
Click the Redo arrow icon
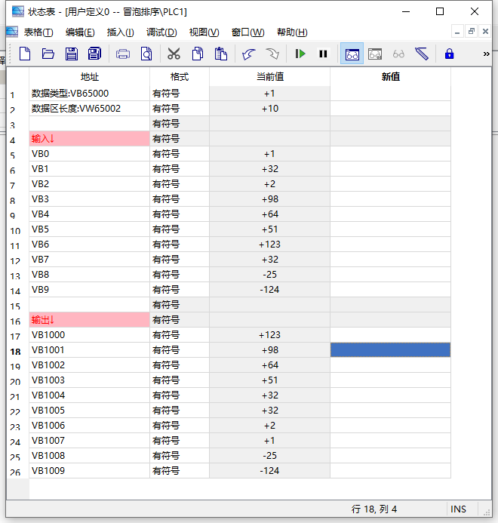[272, 54]
